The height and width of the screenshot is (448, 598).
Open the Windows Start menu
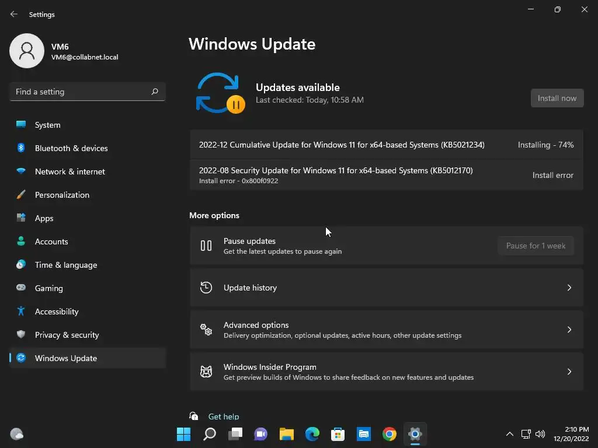point(183,434)
